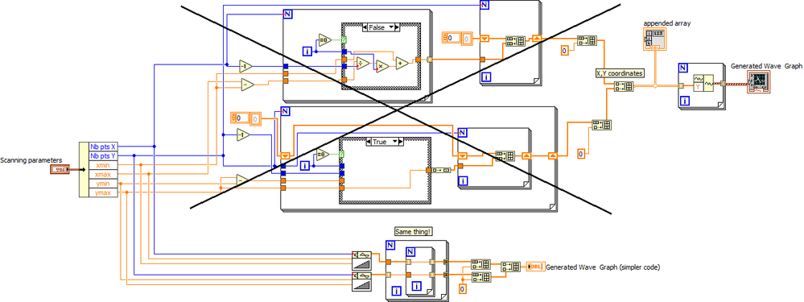This screenshot has width=804, height=302.
Task: Select the Build Waveform node in loop
Action: click(703, 83)
